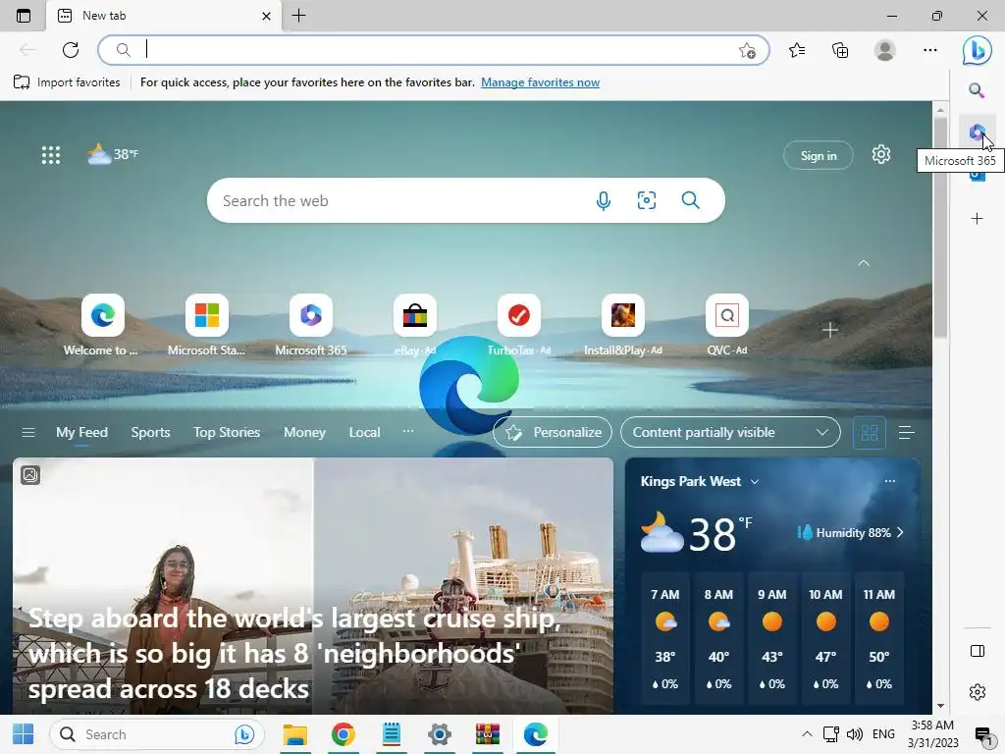Image resolution: width=1005 pixels, height=754 pixels.
Task: Open the Windows Start button
Action: click(x=24, y=734)
